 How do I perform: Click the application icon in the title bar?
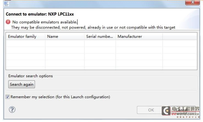click(x=6, y=4)
